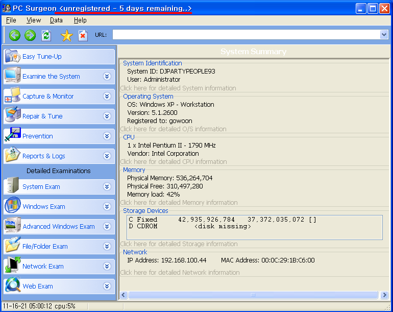Click the horizontal scrollbar thumb
Screen dimensions: 393x312
coord(253,295)
